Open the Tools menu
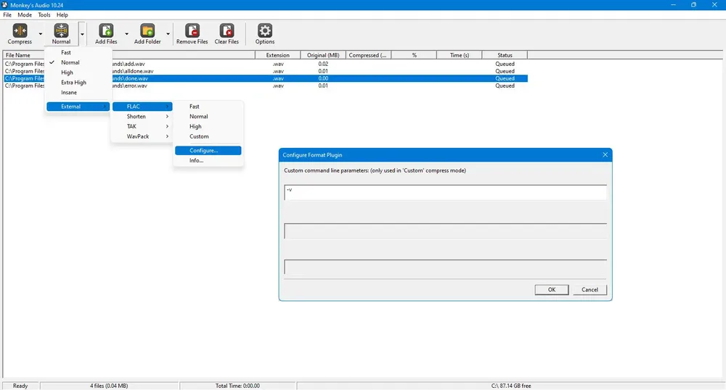726x390 pixels. tap(44, 14)
